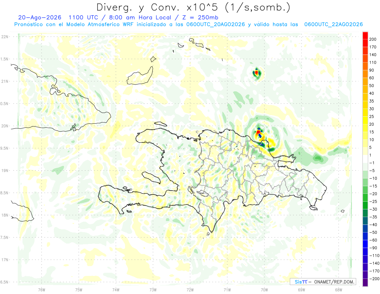Viewport: 380px width, 294px height.
Task: Click the '8.5N' latitude label
Action: [4, 193]
